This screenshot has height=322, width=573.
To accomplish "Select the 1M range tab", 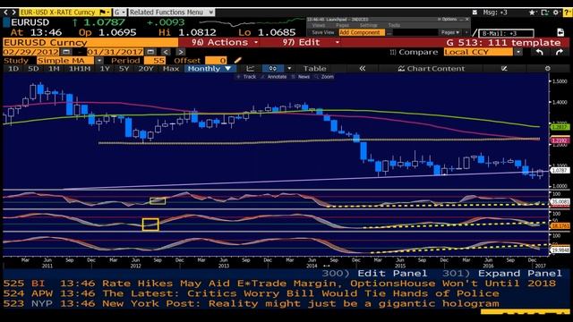I will coord(54,69).
